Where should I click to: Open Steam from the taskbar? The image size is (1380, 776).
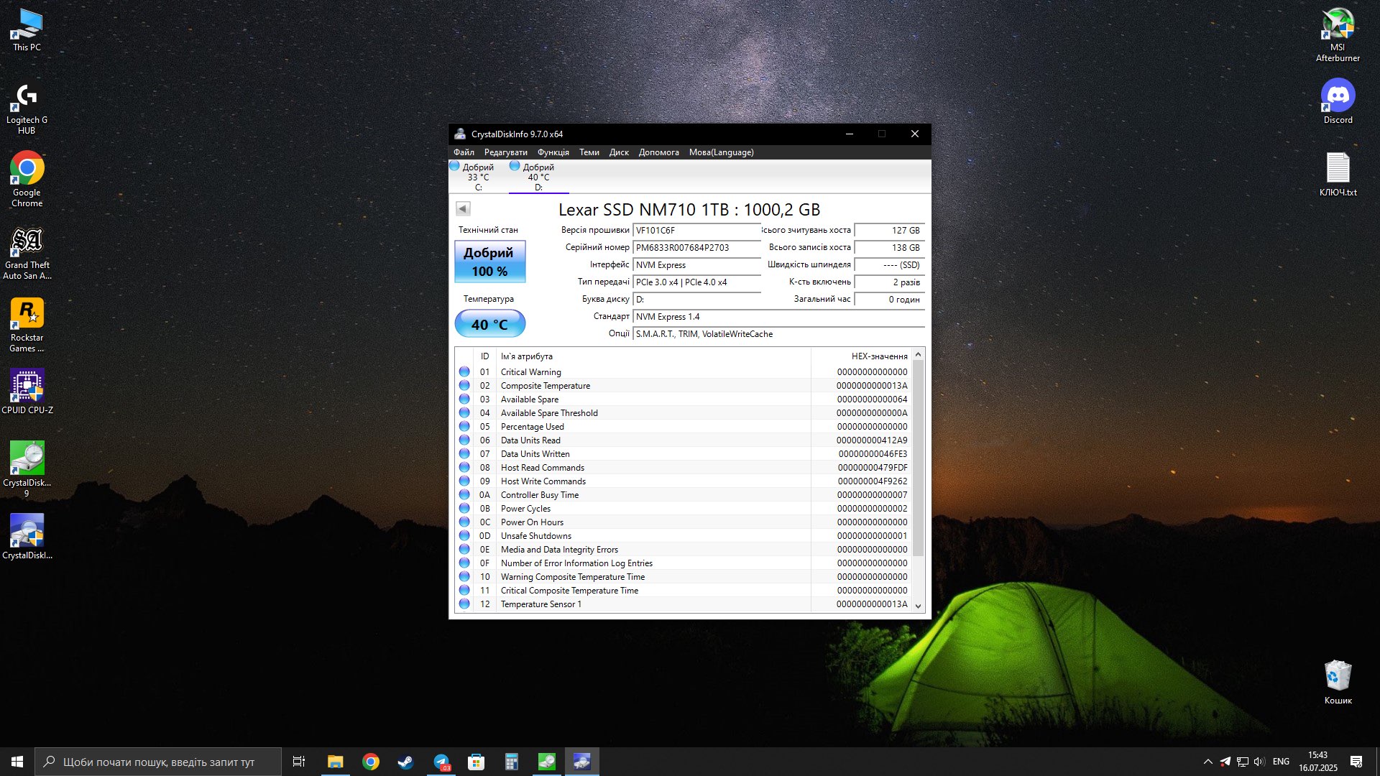tap(406, 762)
